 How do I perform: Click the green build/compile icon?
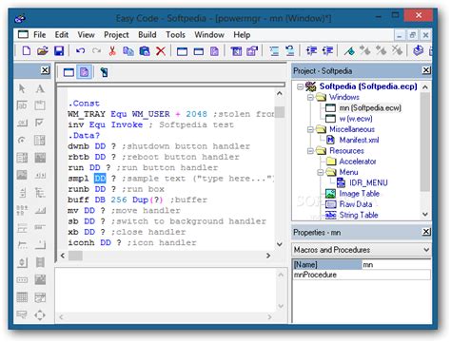click(349, 50)
